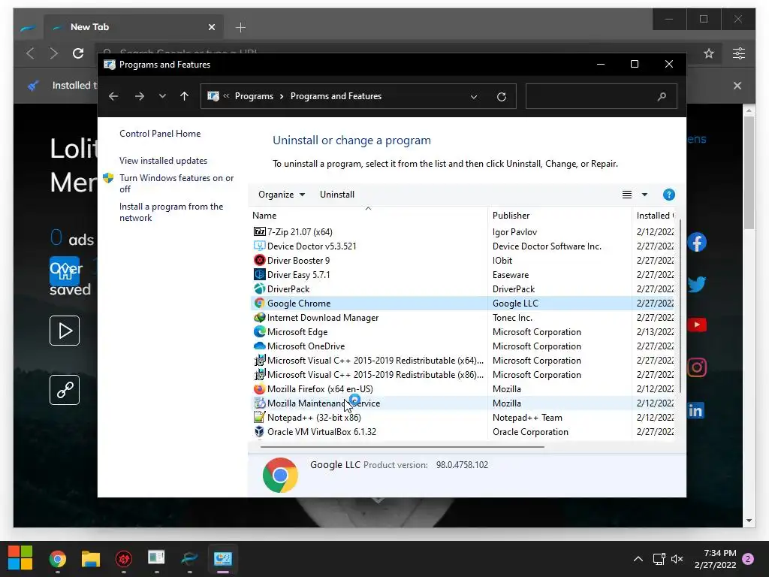The image size is (769, 577).
Task: Select the Microsoft OneDrive cloud icon
Action: click(259, 346)
